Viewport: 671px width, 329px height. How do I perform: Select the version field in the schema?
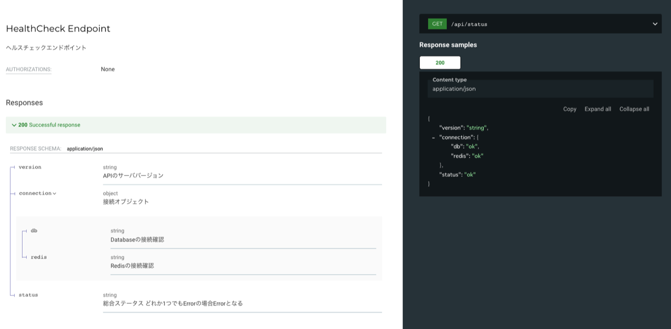tap(29, 167)
